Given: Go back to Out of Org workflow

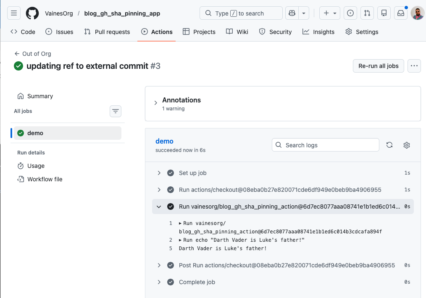Looking at the screenshot, I should (x=33, y=54).
